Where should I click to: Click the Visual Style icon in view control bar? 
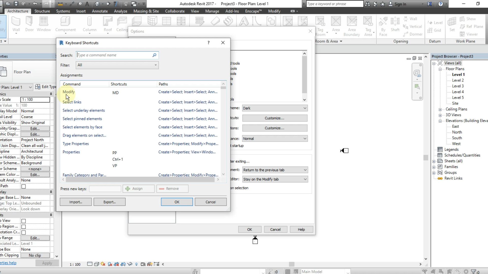pyautogui.click(x=96, y=264)
